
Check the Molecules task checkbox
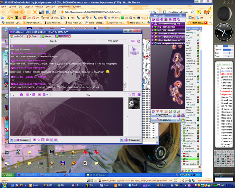(x=218, y=68)
